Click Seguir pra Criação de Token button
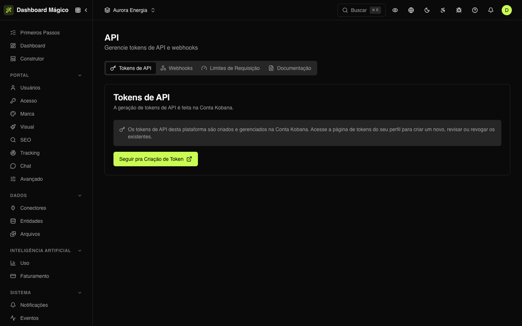 156,159
